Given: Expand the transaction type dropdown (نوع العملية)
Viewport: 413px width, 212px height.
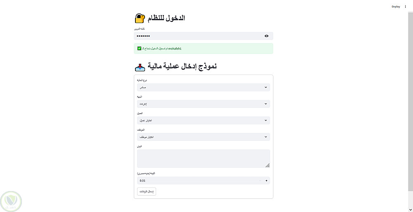Looking at the screenshot, I should 203,87.
